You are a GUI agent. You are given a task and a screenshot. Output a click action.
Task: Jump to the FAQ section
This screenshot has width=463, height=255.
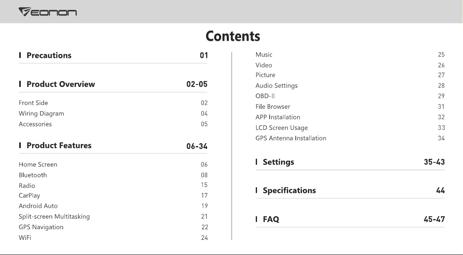(271, 219)
